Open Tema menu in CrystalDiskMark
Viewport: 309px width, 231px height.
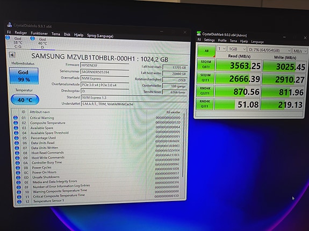pos(233,41)
